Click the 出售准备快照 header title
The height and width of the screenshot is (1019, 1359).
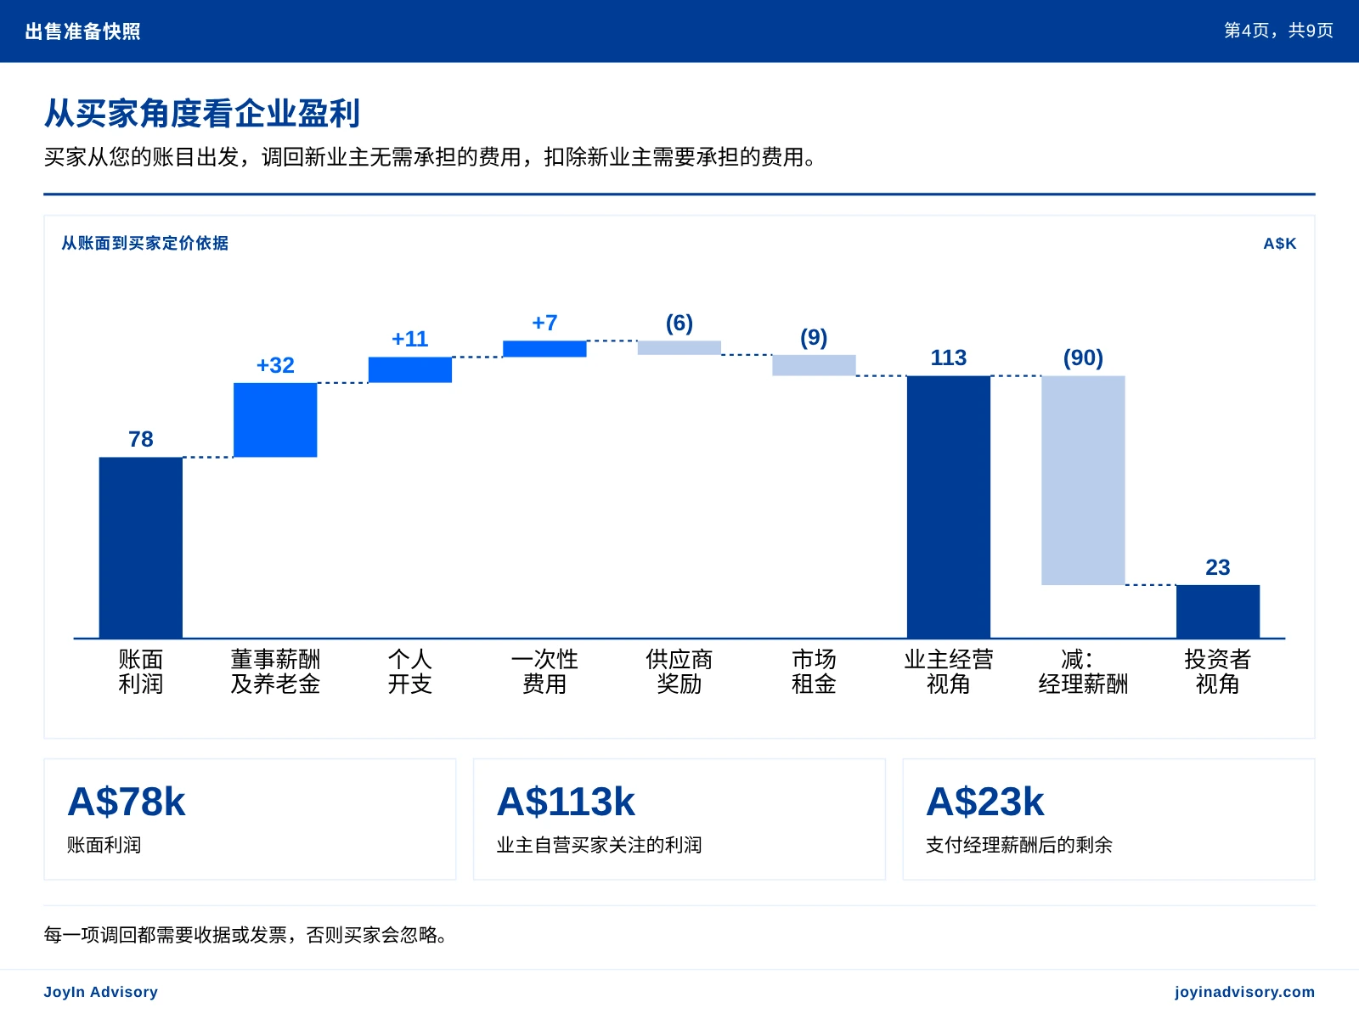[83, 31]
